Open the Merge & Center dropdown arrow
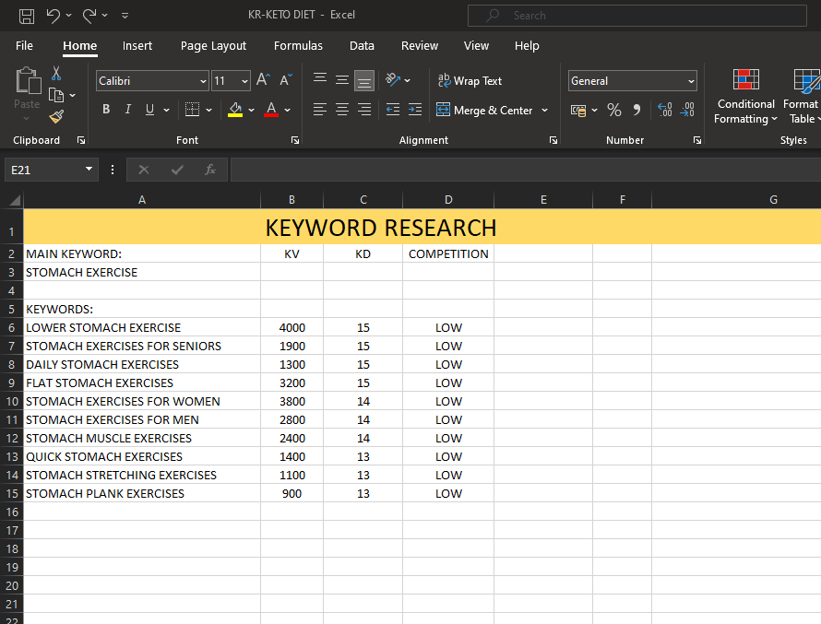Viewport: 821px width, 624px height. pyautogui.click(x=544, y=111)
